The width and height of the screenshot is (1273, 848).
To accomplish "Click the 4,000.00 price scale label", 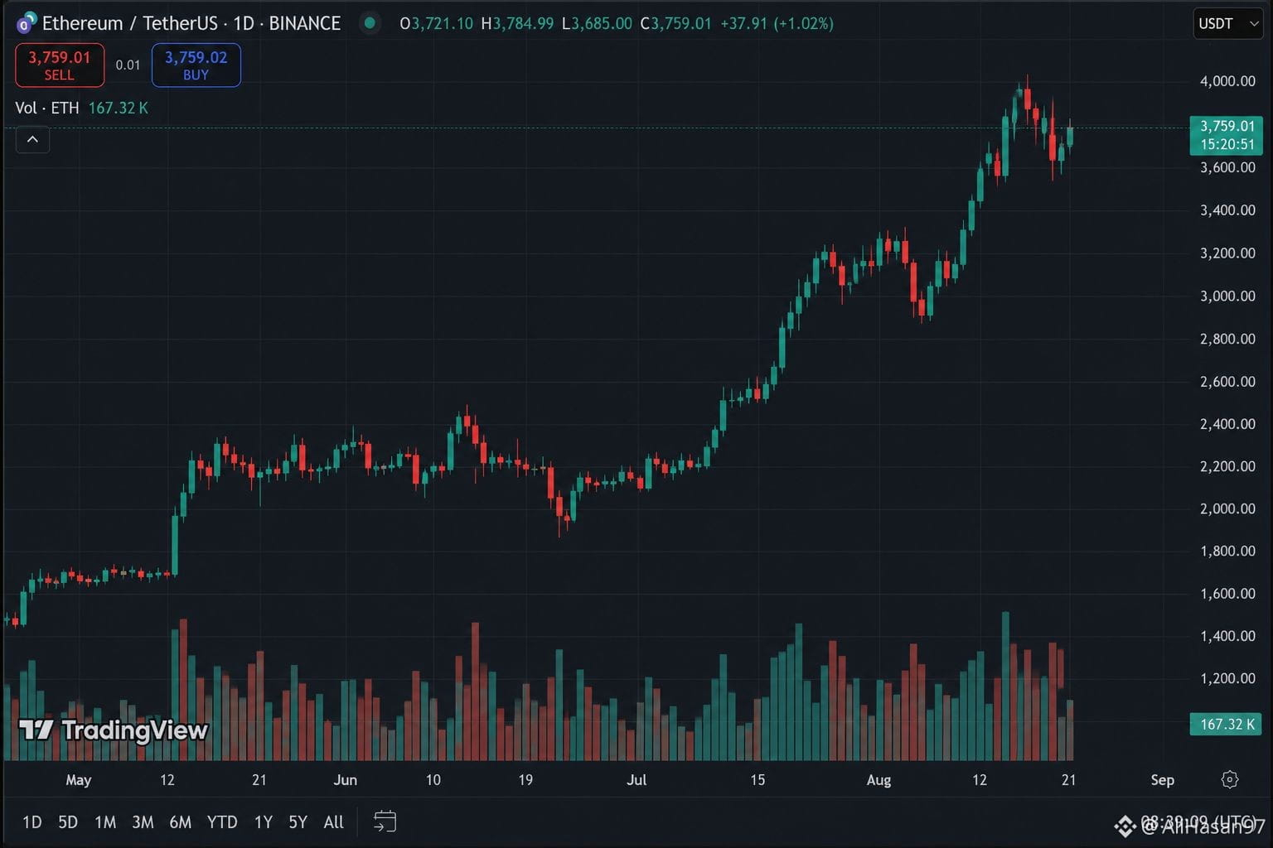I will point(1227,81).
